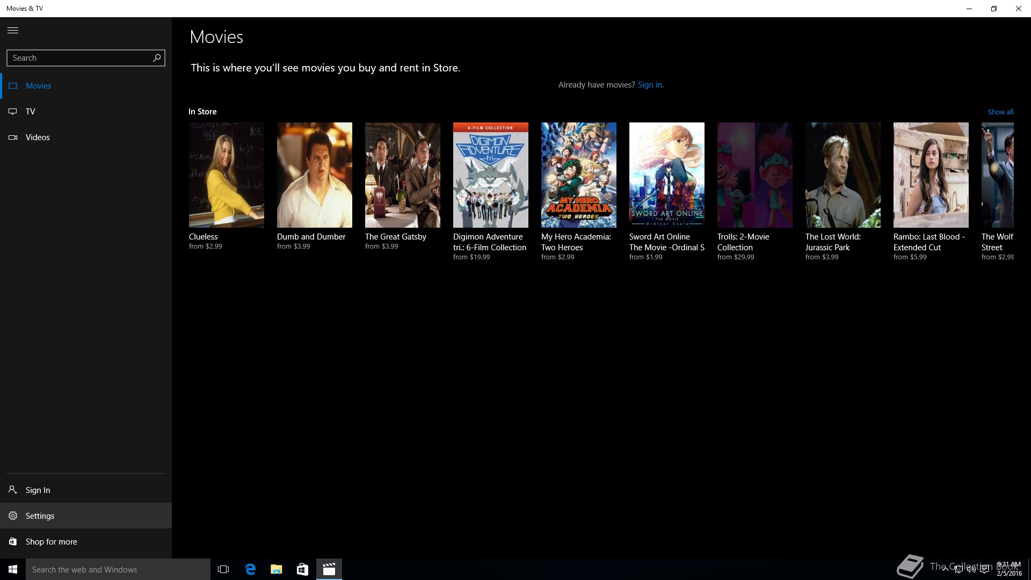
Task: Open The Great Gatsby poster
Action: point(403,175)
